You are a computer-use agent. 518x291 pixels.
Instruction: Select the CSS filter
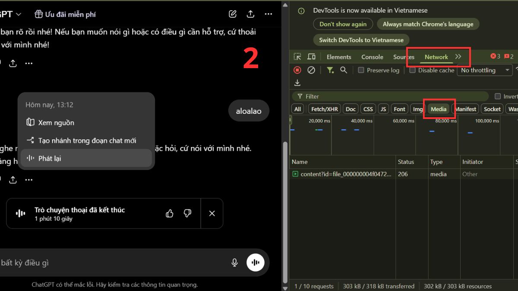(x=368, y=109)
